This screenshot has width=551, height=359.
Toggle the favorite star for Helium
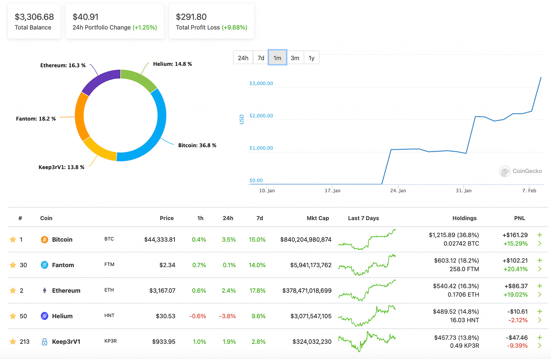[x=13, y=316]
